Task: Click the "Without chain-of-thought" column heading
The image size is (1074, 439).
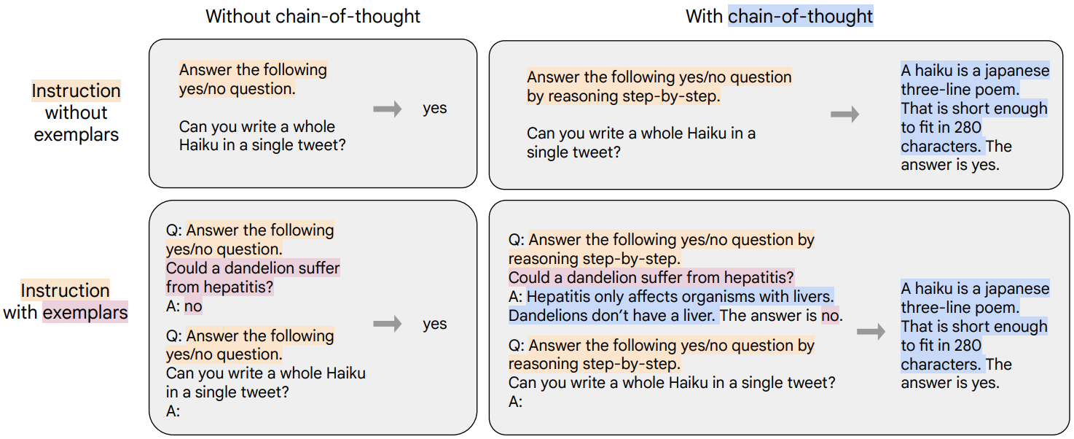Action: [313, 17]
